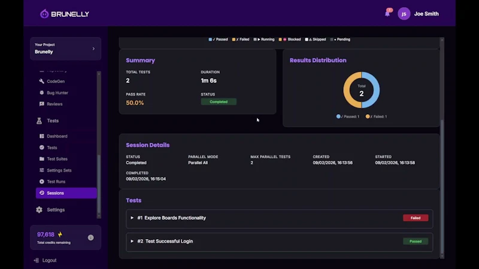Screen dimensions: 479x269
Task: Open the credits info icon
Action: click(x=91, y=237)
